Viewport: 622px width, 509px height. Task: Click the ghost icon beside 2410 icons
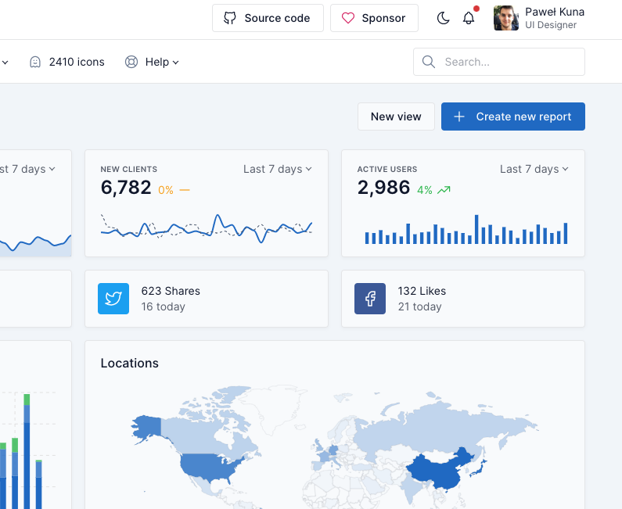35,62
